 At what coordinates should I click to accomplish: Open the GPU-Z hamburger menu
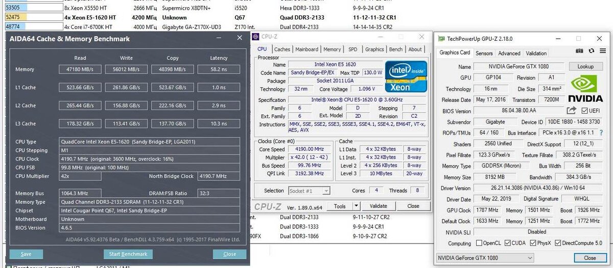(602, 51)
